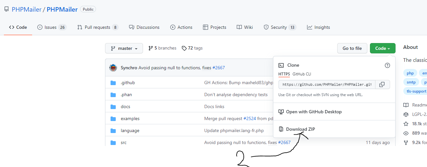Open the Projects tab
This screenshot has height=167, width=427.
pos(215,27)
